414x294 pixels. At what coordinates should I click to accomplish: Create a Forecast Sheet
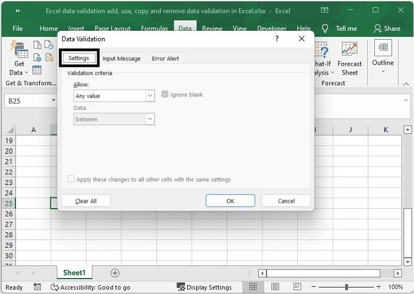(x=349, y=59)
